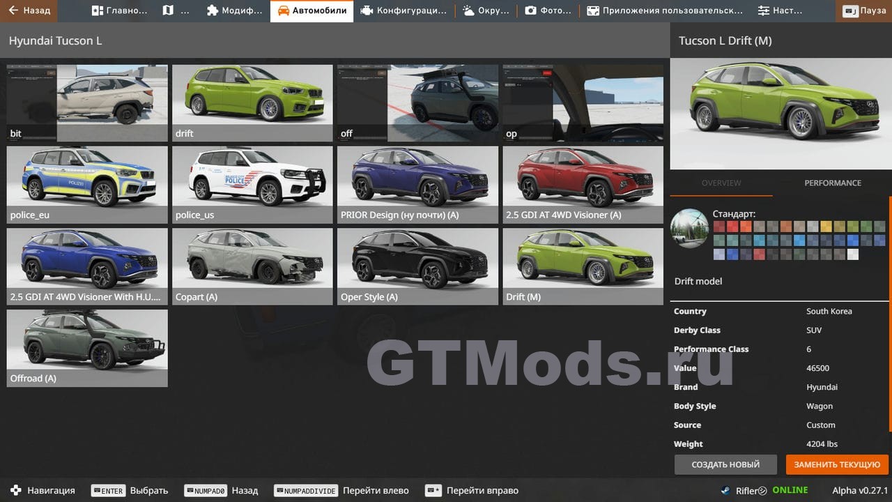Click the Alpha v0.27.1 version label
The height and width of the screenshot is (502, 892).
[x=860, y=490]
